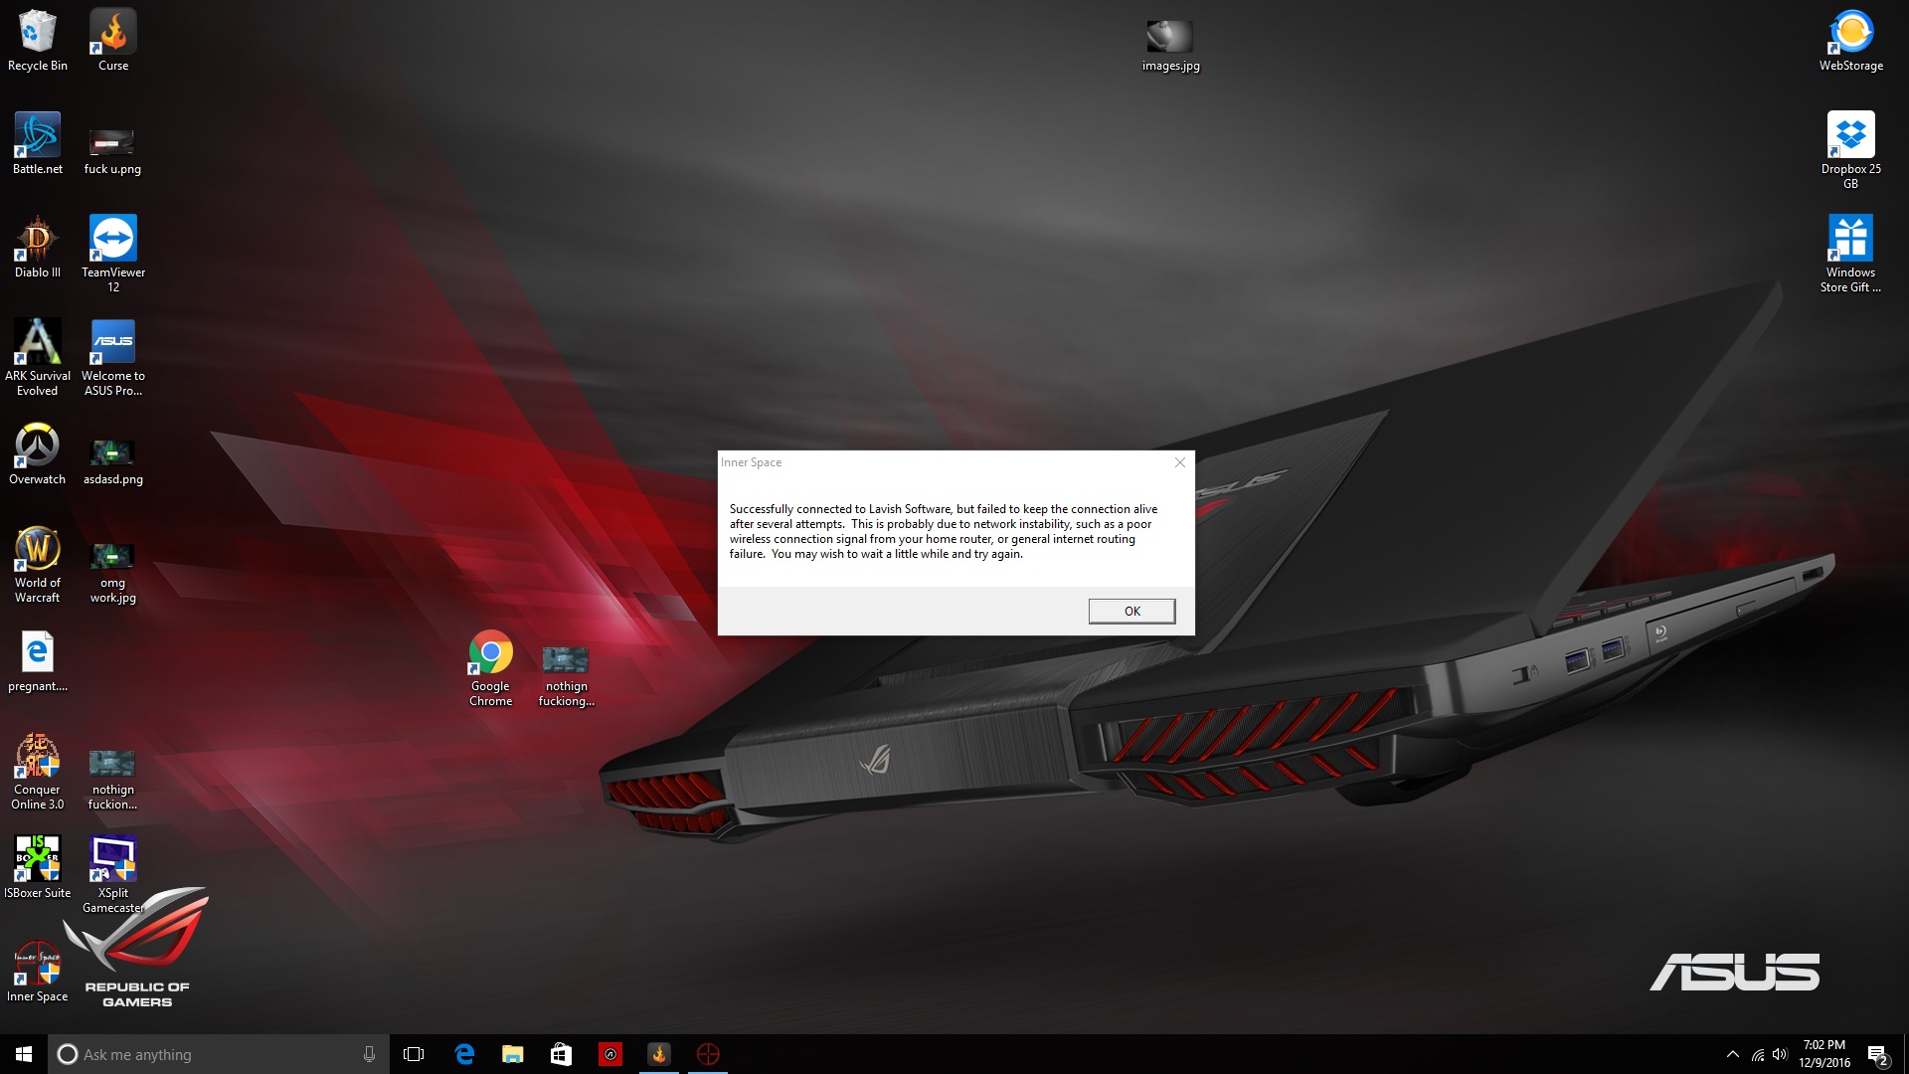Launch Microsoft Edge from the taskbar

[464, 1054]
